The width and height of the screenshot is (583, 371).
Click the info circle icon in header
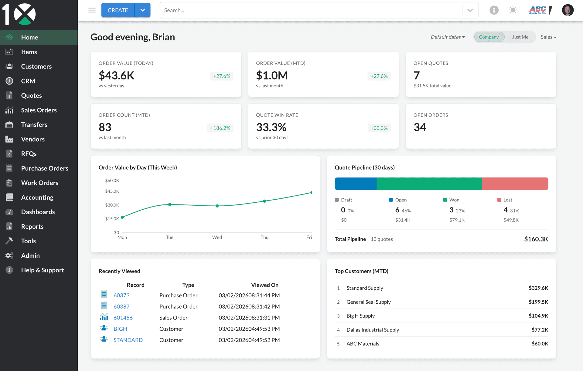point(494,10)
